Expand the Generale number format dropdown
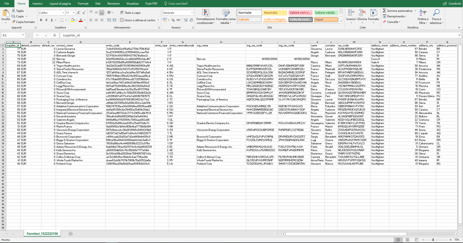Screen dimensions: 463x243 [192, 13]
